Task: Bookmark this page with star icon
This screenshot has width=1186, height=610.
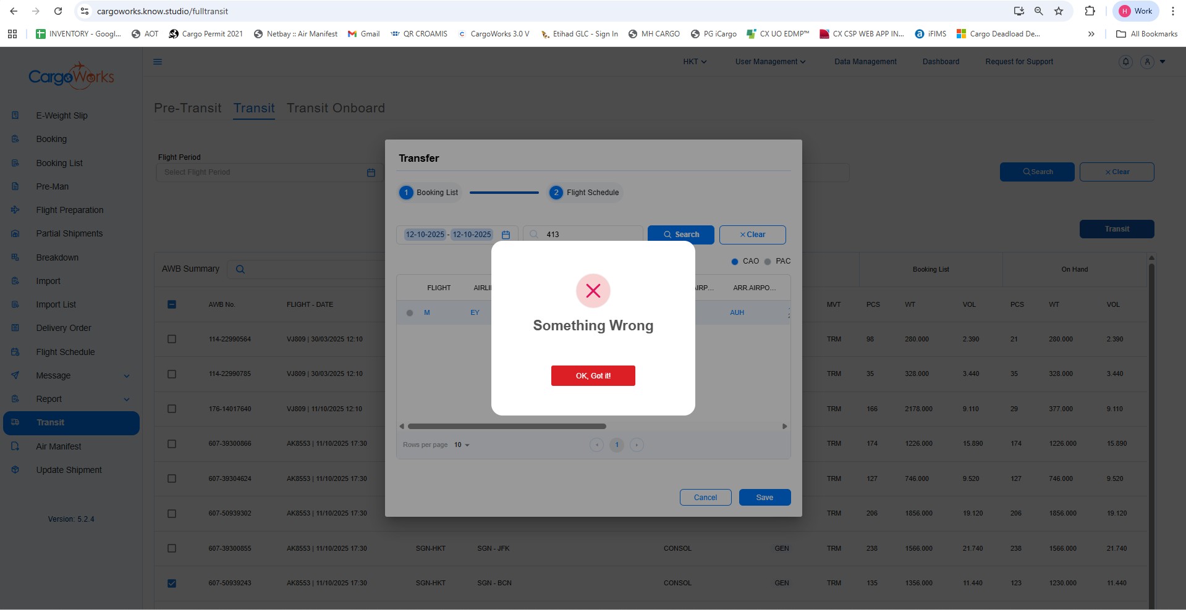Action: 1059,11
